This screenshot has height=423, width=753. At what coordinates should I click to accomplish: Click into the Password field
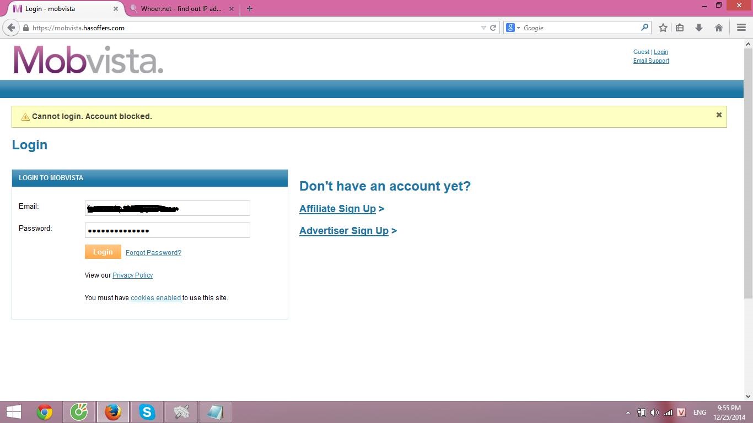click(x=167, y=230)
